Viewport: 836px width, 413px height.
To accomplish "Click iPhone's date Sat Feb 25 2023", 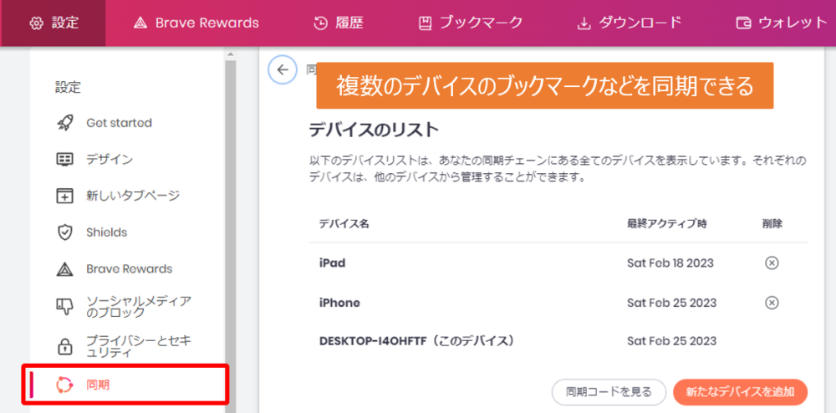I will click(671, 303).
